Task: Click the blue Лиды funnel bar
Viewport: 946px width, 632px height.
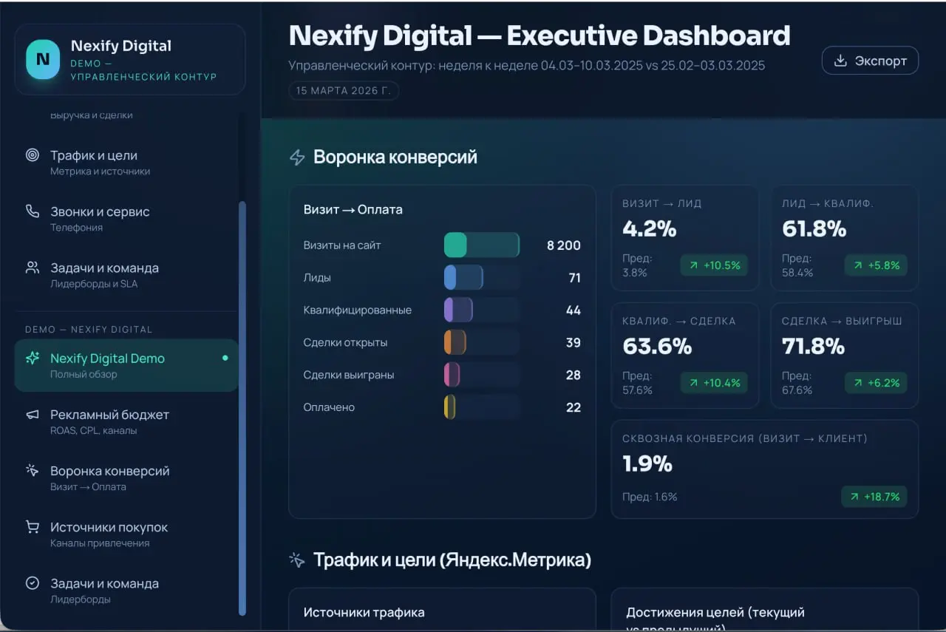Action: click(463, 278)
